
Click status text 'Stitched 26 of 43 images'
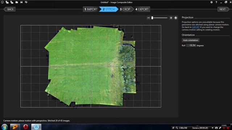[x=59, y=121]
